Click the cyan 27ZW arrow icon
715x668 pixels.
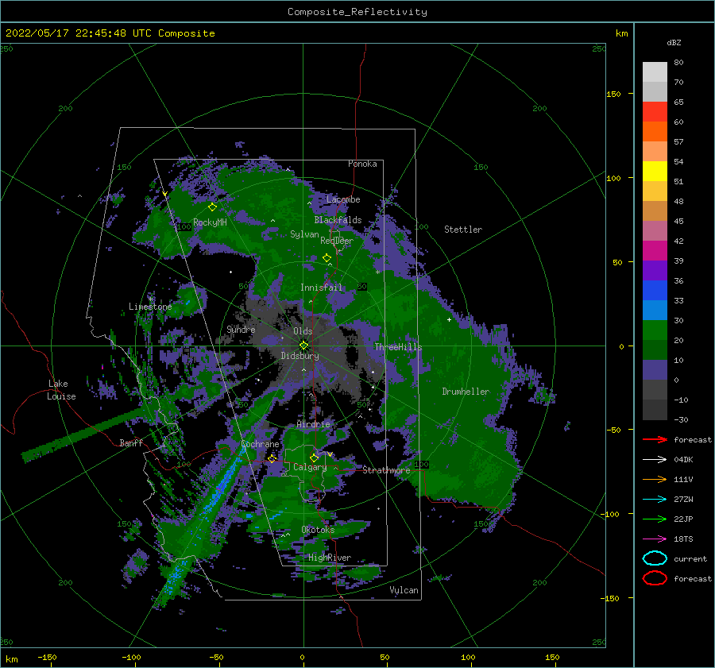coord(655,500)
